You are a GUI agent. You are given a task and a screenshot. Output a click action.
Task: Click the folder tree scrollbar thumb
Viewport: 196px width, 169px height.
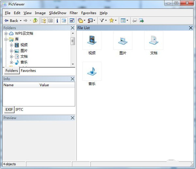click(x=73, y=41)
